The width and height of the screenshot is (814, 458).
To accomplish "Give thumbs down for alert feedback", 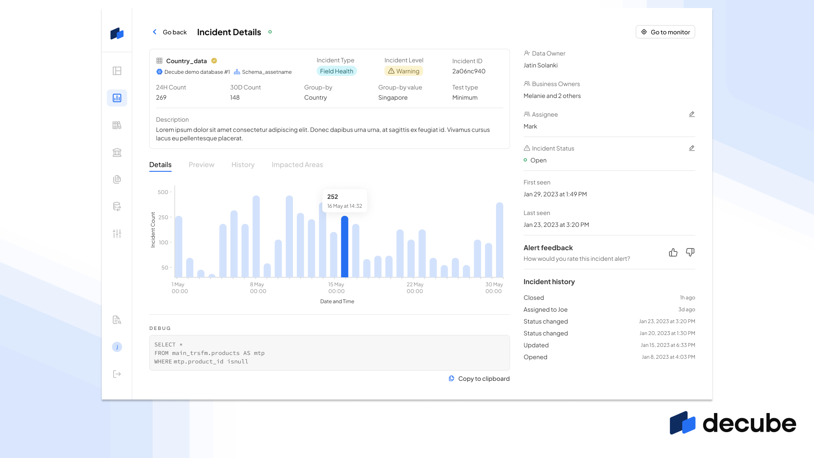I will [x=690, y=252].
